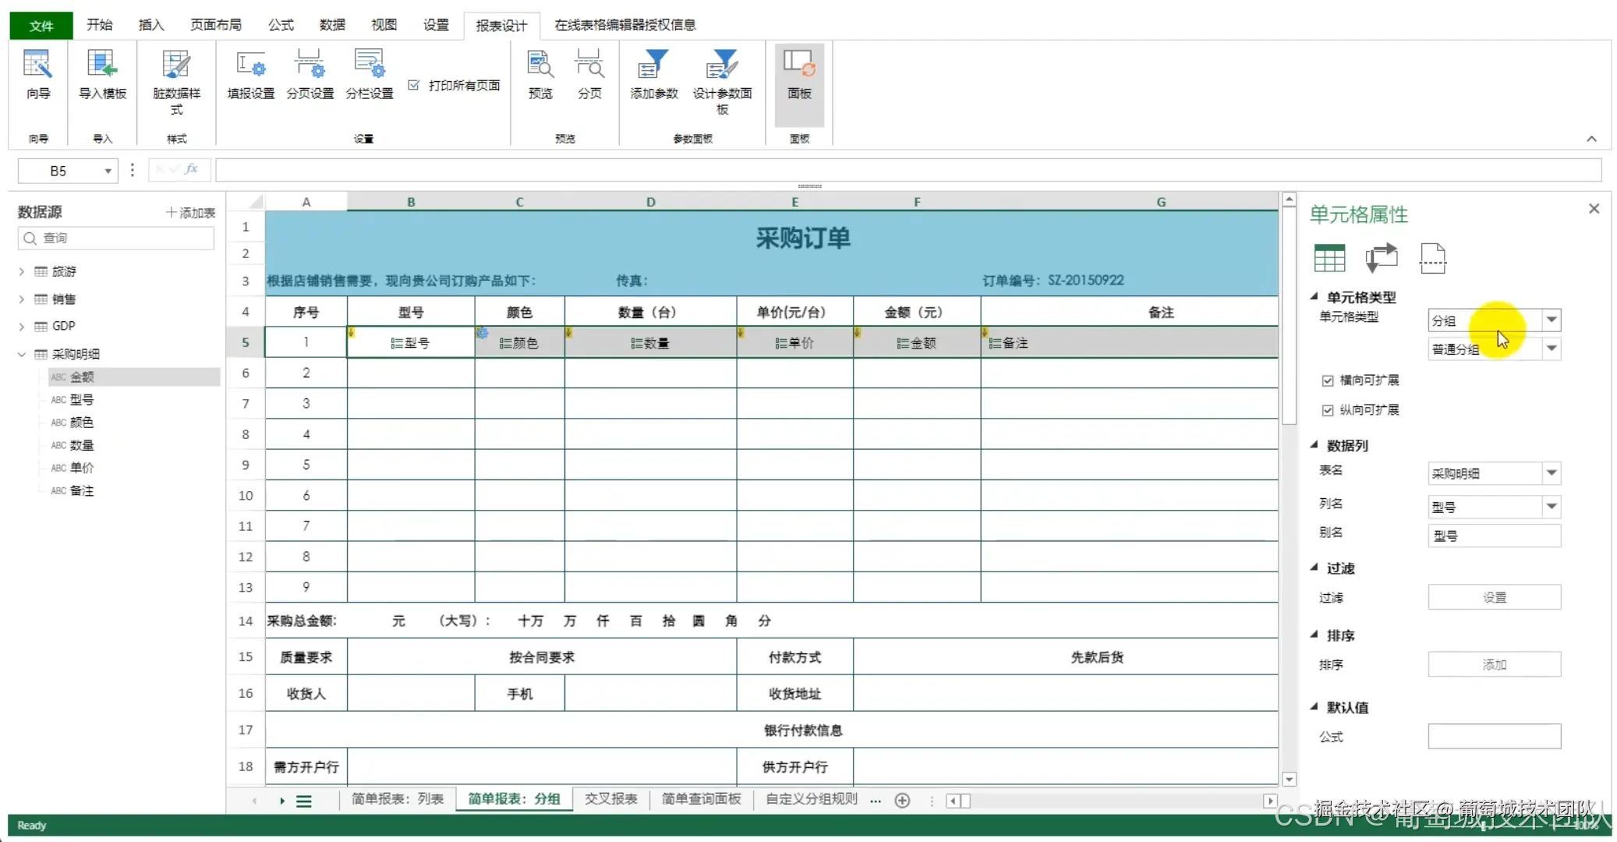Click the 过滤 设置 button

pyautogui.click(x=1494, y=597)
